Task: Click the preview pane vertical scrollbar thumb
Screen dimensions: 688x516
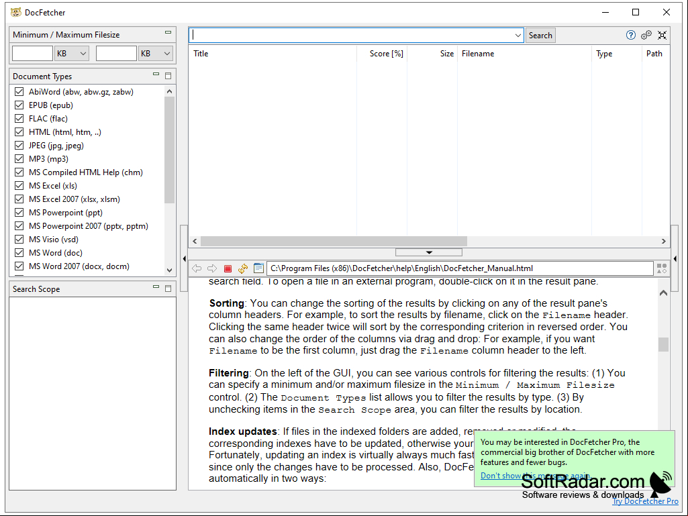Action: click(663, 344)
